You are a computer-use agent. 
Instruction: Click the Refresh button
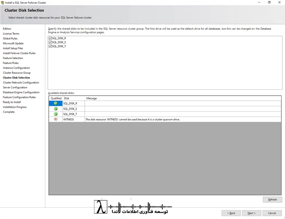click(272, 199)
